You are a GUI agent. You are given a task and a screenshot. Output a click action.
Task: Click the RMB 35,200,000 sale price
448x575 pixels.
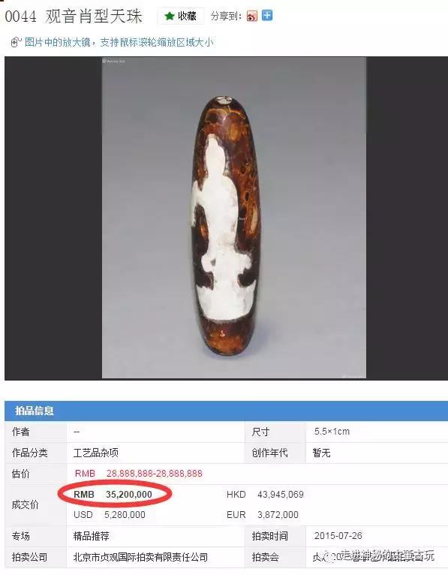113,495
